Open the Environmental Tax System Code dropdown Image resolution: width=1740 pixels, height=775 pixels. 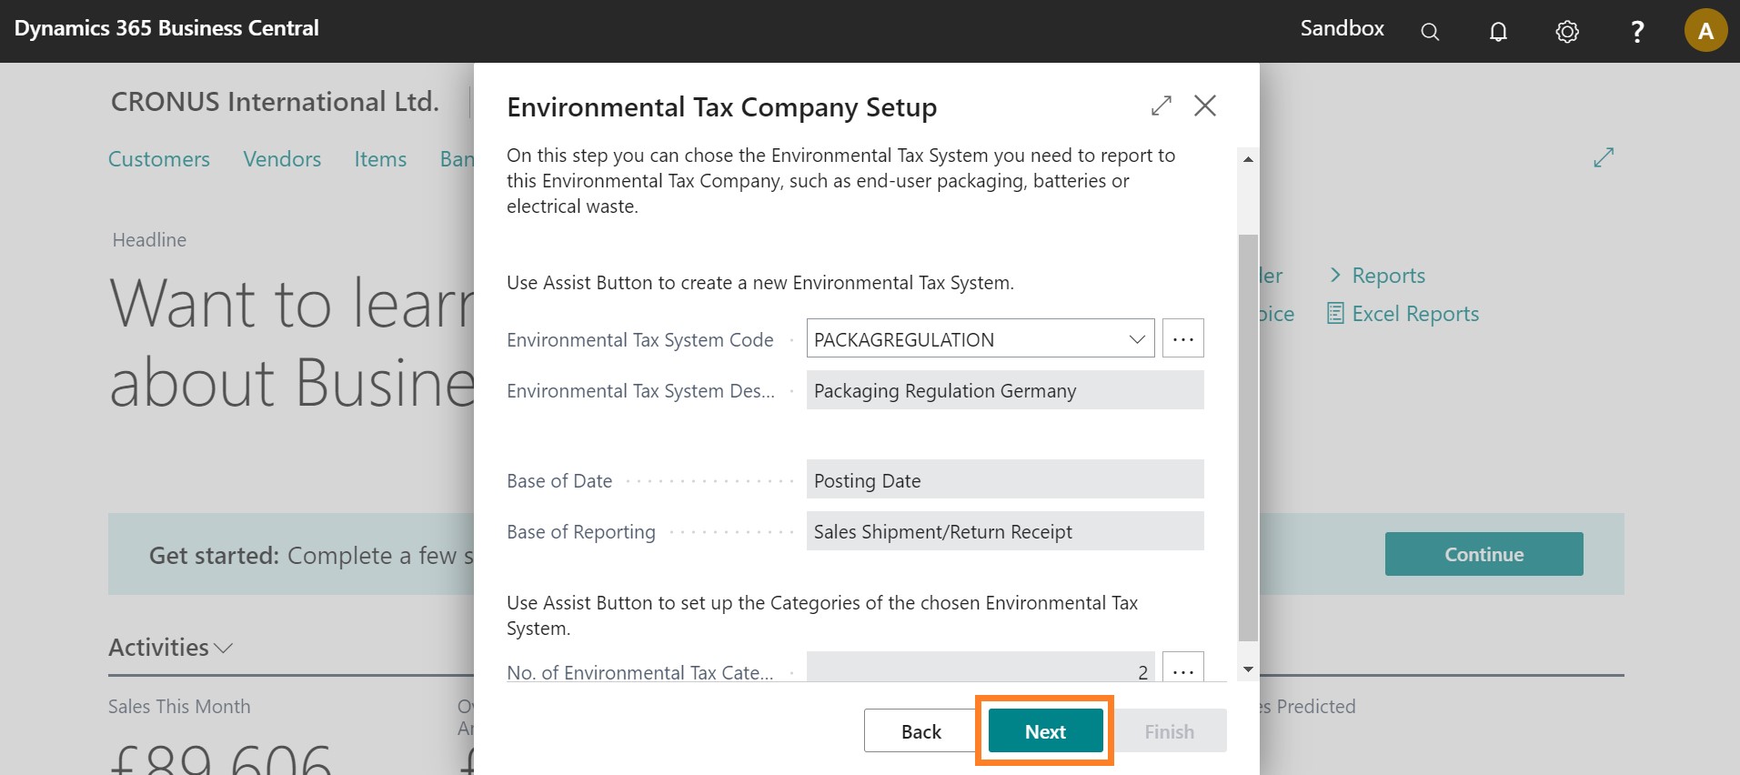1136,339
